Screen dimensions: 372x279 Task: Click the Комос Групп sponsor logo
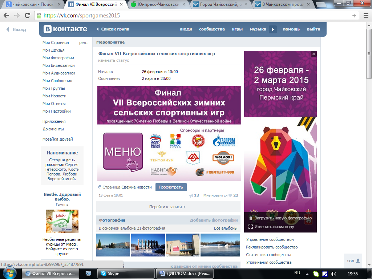tap(175, 141)
